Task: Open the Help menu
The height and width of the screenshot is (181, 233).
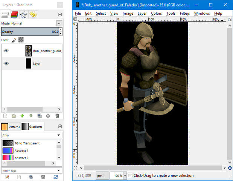Action: click(x=218, y=14)
